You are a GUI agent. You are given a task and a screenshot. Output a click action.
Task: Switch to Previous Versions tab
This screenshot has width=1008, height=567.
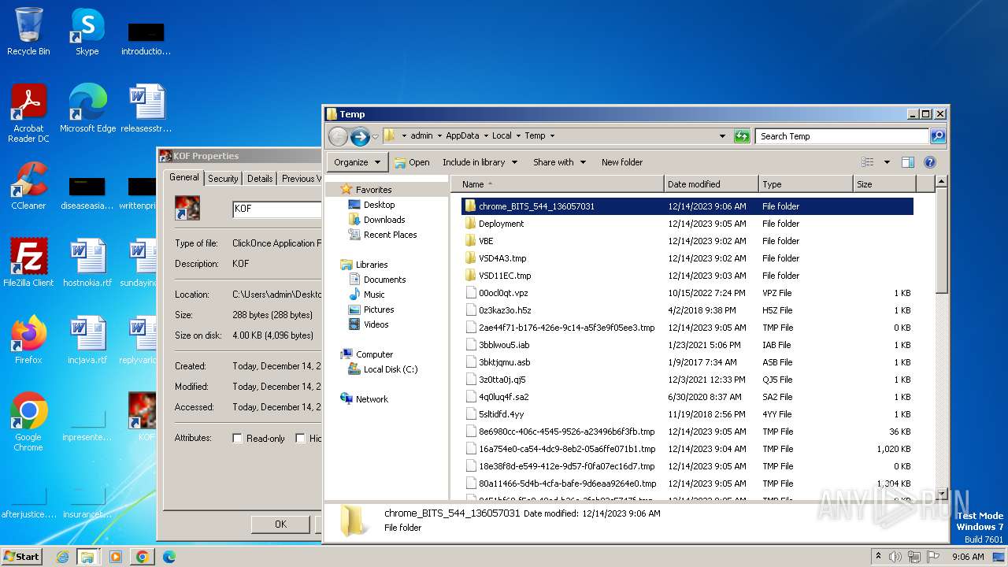tap(300, 179)
